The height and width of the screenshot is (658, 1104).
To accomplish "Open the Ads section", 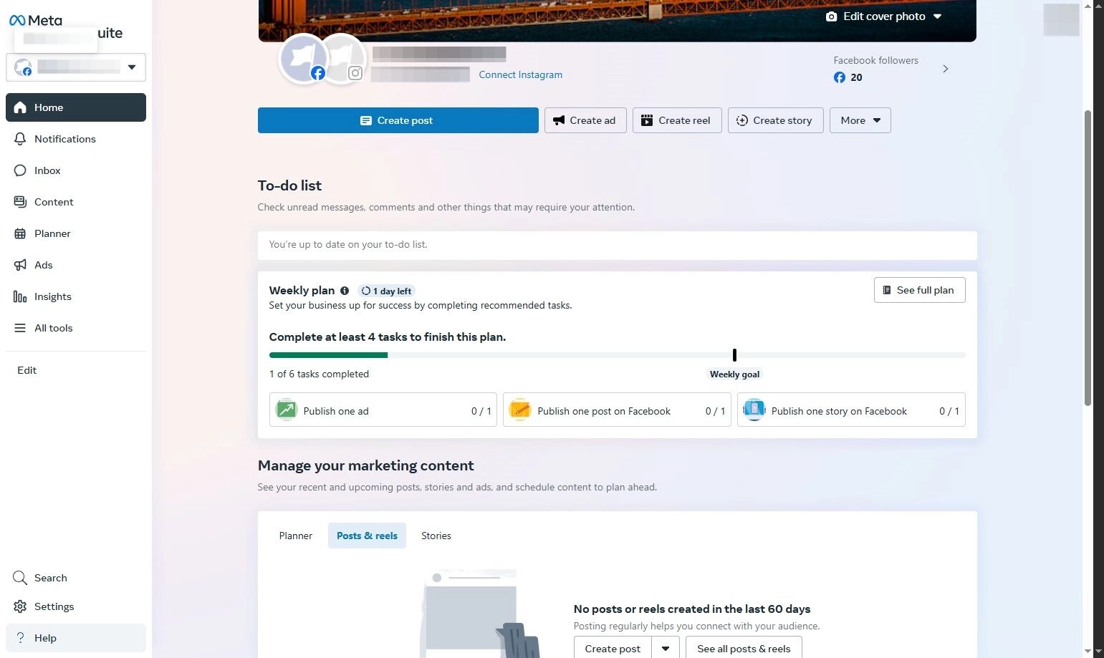I will tap(43, 264).
